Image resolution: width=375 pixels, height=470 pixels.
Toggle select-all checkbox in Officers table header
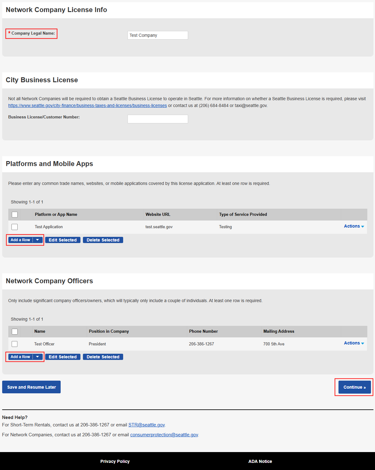15,331
